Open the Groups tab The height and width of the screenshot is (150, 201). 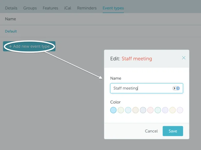click(x=30, y=8)
